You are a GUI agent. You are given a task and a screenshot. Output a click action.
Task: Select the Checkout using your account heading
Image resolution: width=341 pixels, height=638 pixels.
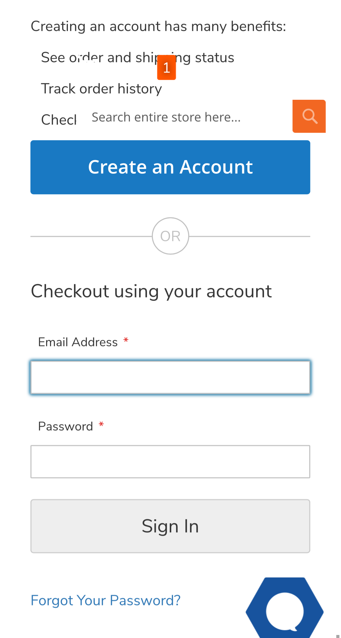[x=151, y=290]
